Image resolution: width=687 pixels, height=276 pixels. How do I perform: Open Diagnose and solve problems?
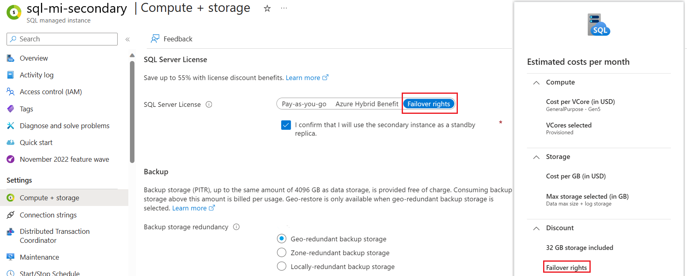coord(64,126)
